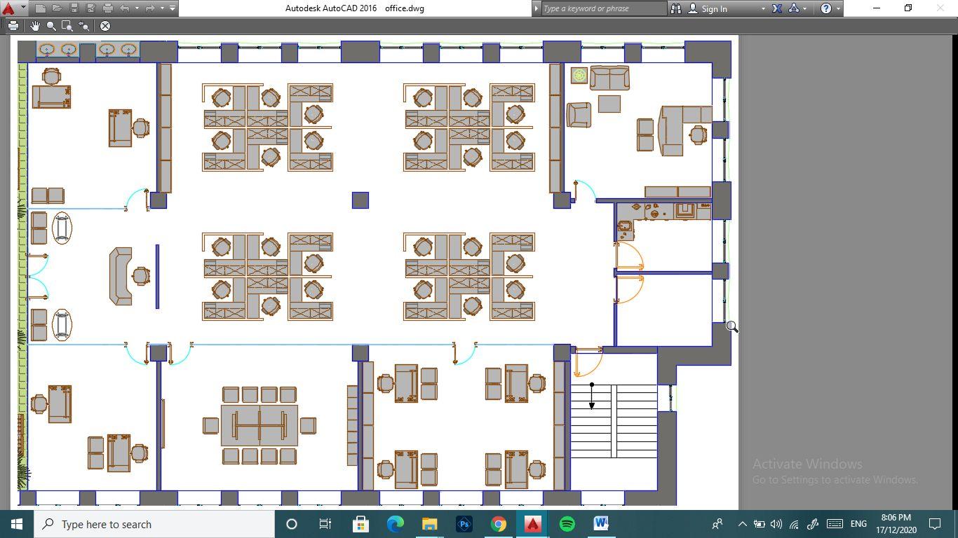Open the Help question mark icon
This screenshot has width=958, height=538.
[826, 8]
